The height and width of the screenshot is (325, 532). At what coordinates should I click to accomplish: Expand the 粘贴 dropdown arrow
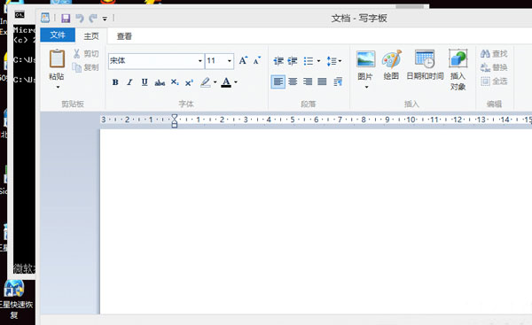pos(58,87)
